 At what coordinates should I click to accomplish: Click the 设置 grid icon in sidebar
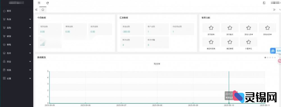click(4, 78)
